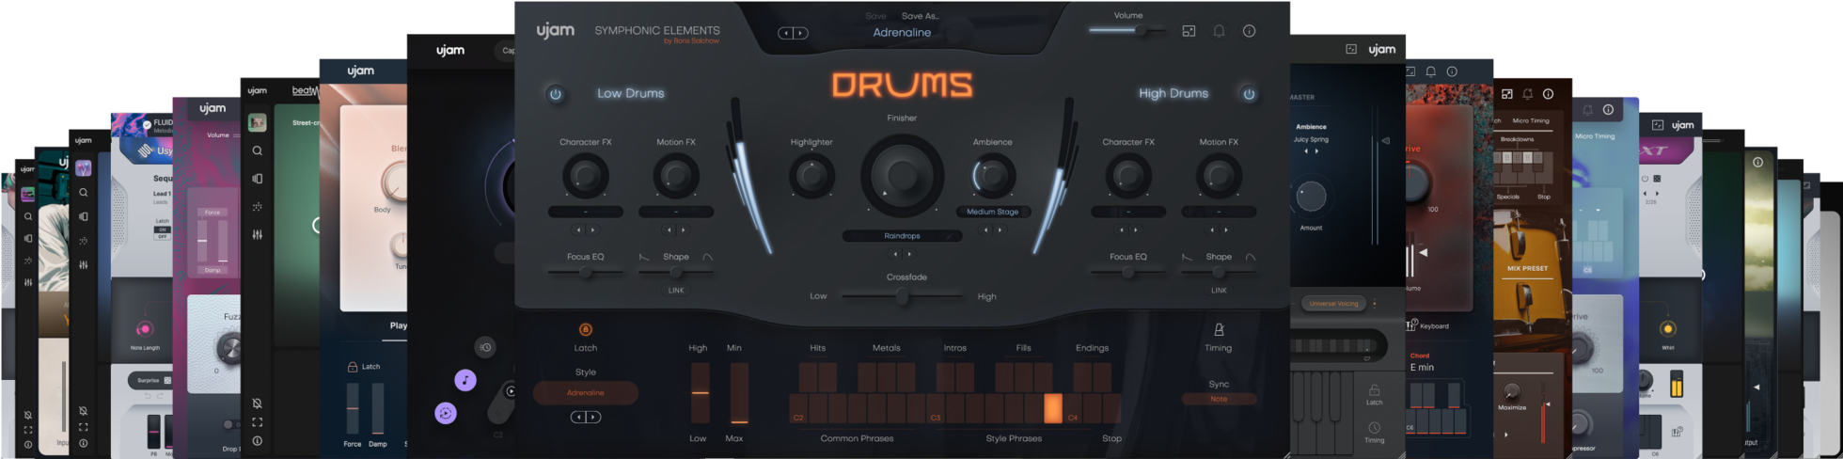Open the Raindrops finisher dropdown
The height and width of the screenshot is (459, 1843).
click(902, 236)
